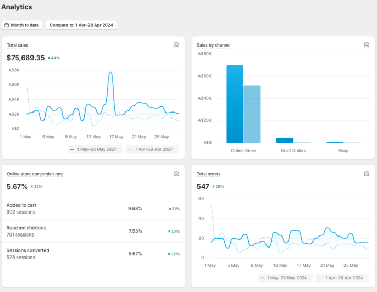This screenshot has width=377, height=292.
Task: Click the Total sales card title
Action: [x=17, y=45]
